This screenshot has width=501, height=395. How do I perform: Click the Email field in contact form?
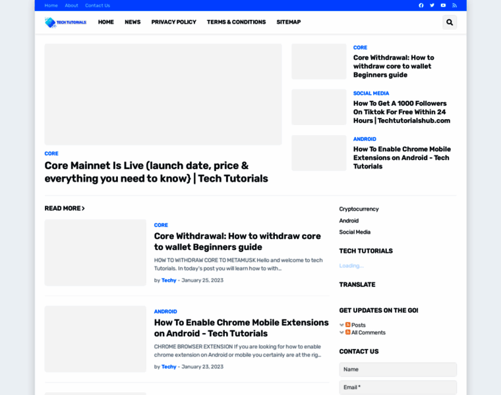(398, 387)
